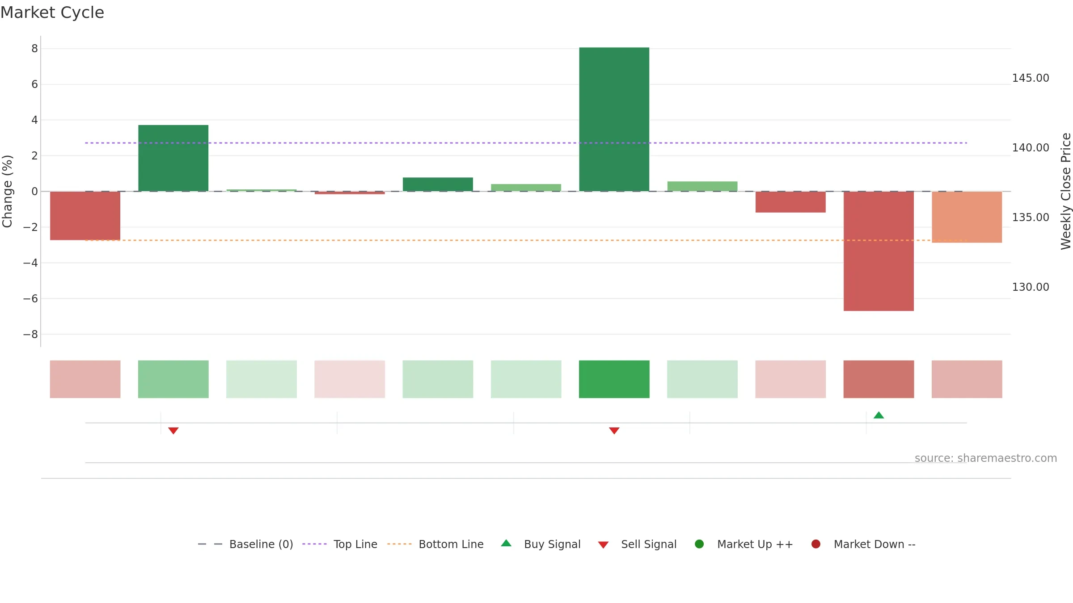The image size is (1073, 603).
Task: Click the green Buy Signal triangle in the legend
Action: tap(506, 543)
